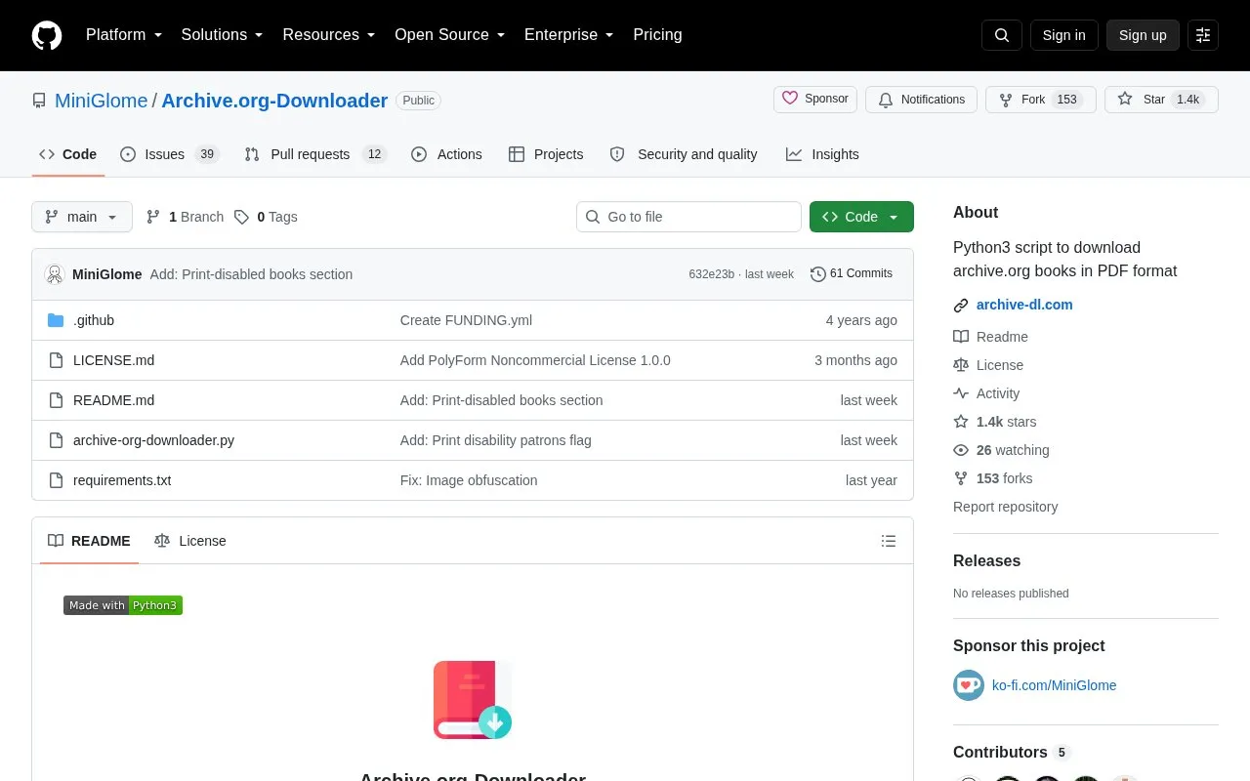Open the Security and quality tab
The width and height of the screenshot is (1250, 781).
pos(684,154)
